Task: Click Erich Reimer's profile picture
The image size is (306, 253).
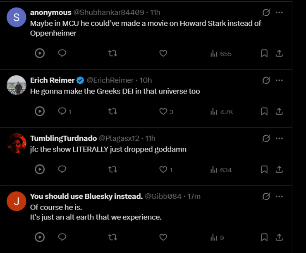Action: (17, 85)
